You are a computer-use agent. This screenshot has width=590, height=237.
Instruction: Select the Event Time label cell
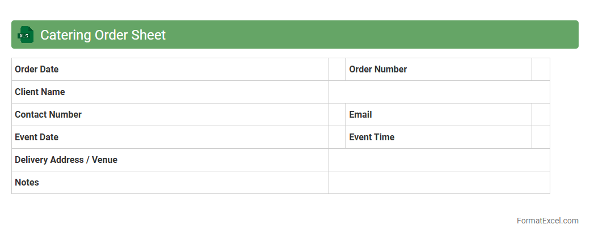coord(439,137)
